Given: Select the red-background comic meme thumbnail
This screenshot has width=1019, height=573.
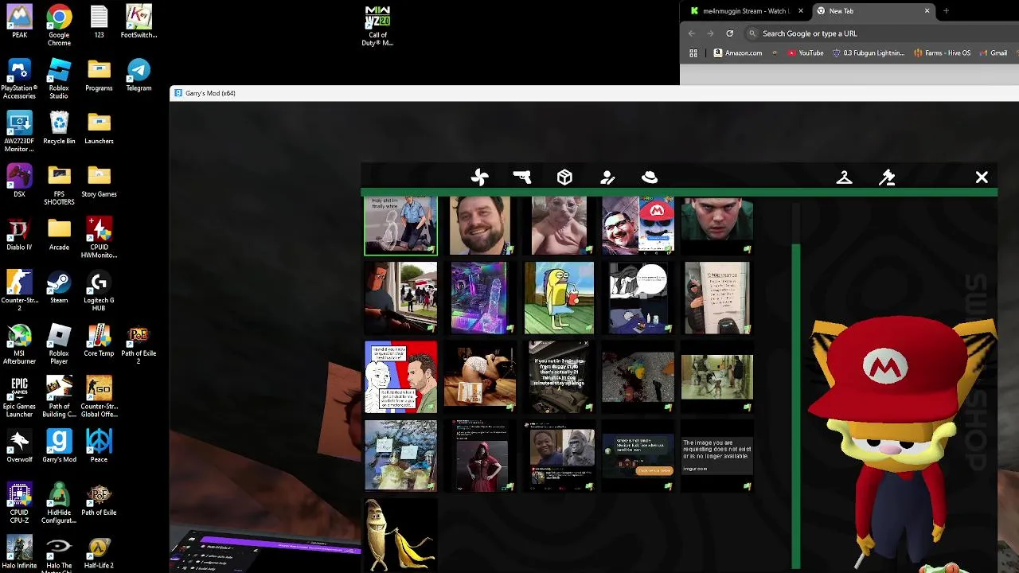Looking at the screenshot, I should [400, 377].
